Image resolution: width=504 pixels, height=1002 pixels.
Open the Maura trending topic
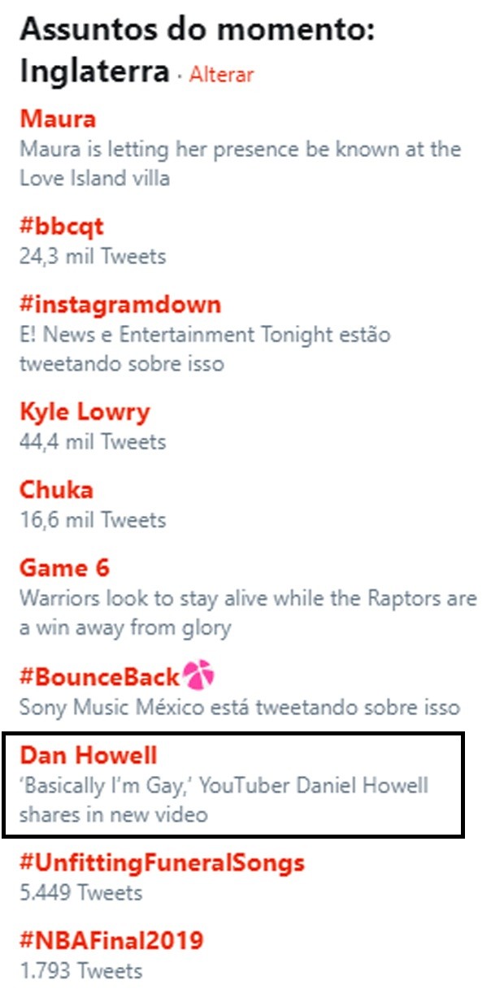click(58, 119)
